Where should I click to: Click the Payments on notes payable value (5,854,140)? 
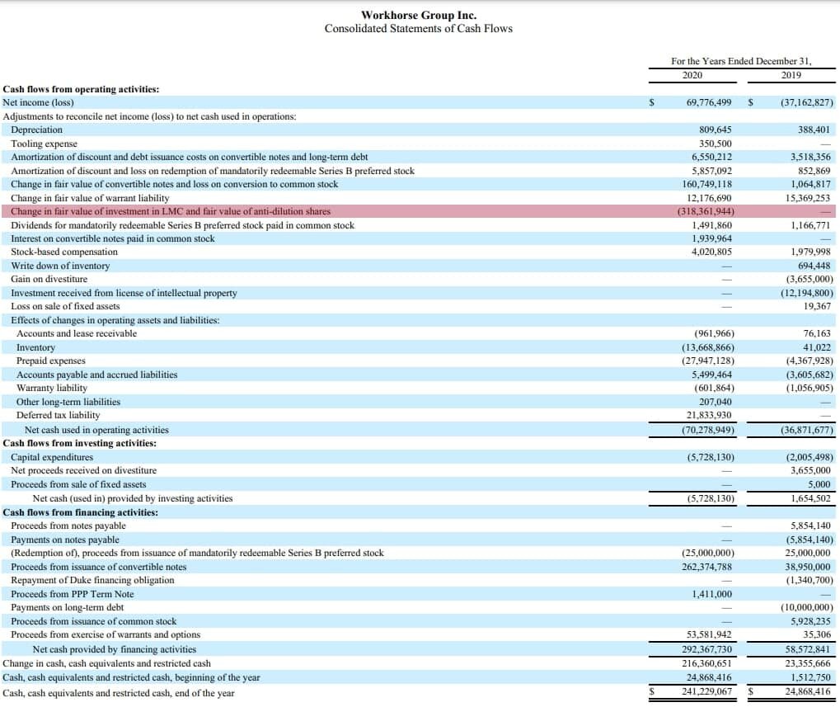pyautogui.click(x=809, y=540)
